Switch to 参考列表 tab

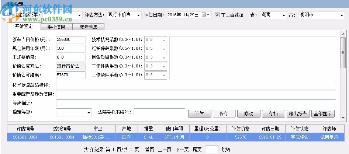coord(89,27)
